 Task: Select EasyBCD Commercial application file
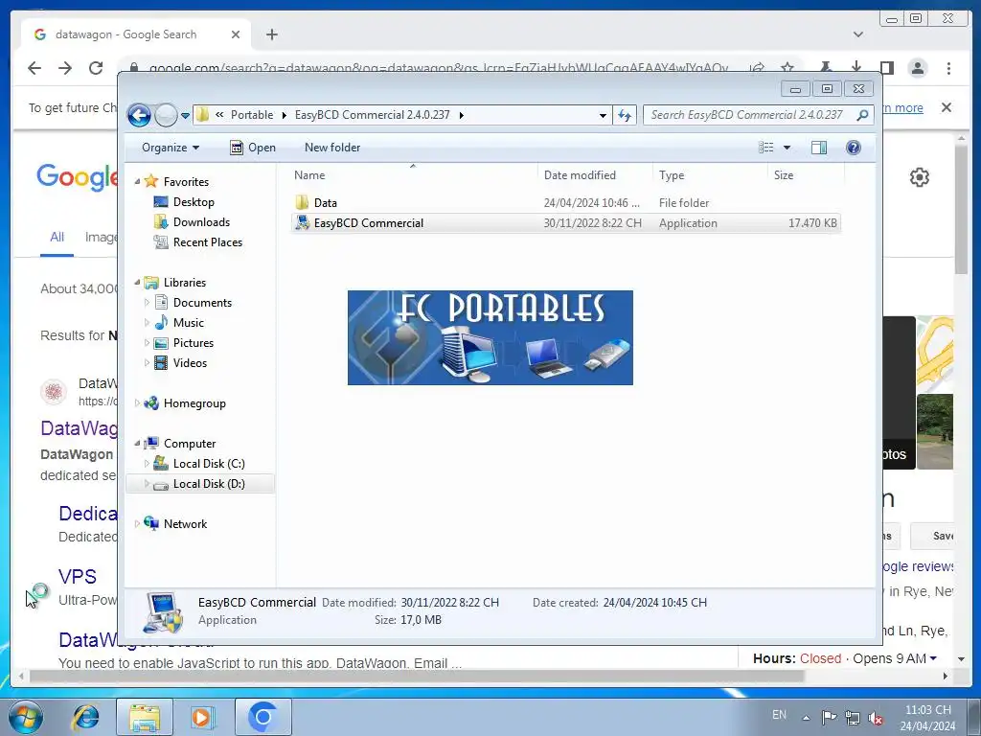pos(565,223)
